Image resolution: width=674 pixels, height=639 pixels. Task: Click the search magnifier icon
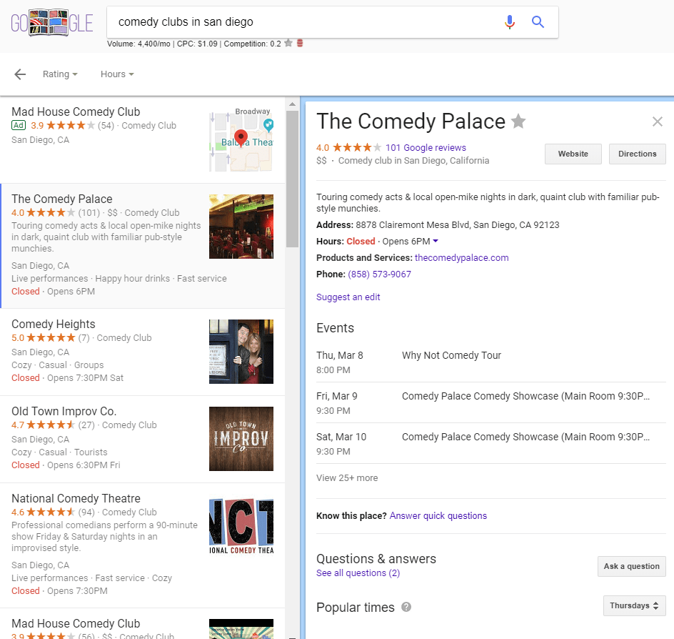click(538, 22)
